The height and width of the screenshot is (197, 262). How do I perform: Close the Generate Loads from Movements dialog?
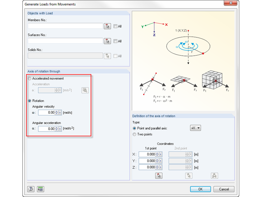pyautogui.click(x=231, y=3)
